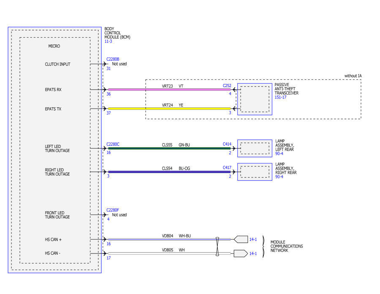380x294 pixels.
Task: Select the Passive Anti-Theft Transceiver component box
Action: pyautogui.click(x=255, y=99)
